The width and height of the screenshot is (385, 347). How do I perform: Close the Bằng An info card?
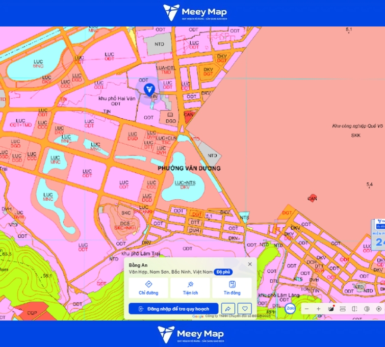pyautogui.click(x=250, y=264)
